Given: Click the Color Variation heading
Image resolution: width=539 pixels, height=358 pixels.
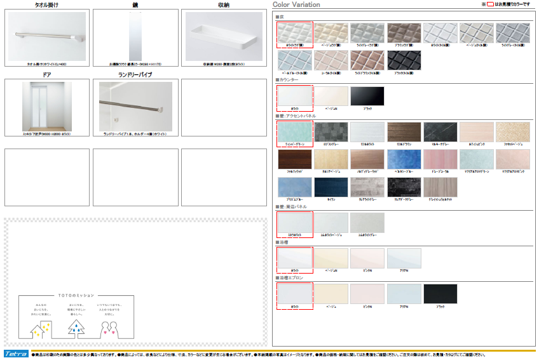Looking at the screenshot, I should [296, 4].
